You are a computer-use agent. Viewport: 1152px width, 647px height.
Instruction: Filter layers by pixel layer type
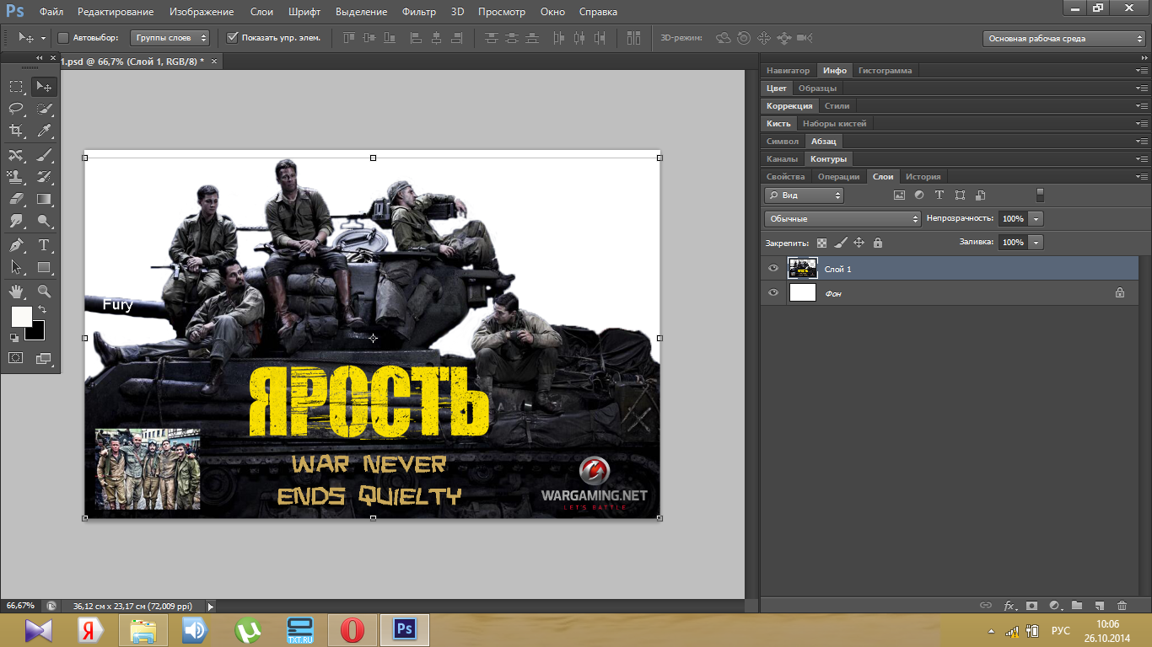click(x=899, y=195)
